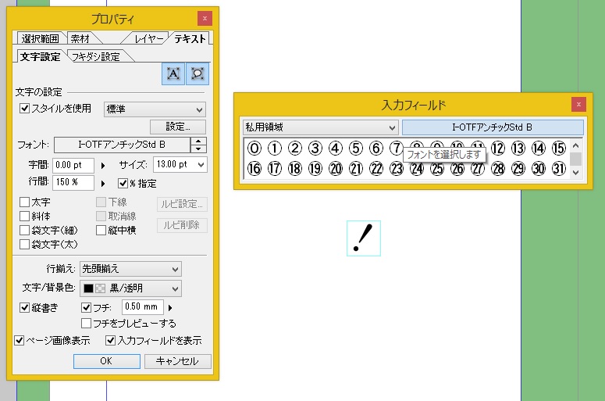Screen dimensions: 605x401
Task: Click the 行間 150 % input field
Action: (x=73, y=182)
